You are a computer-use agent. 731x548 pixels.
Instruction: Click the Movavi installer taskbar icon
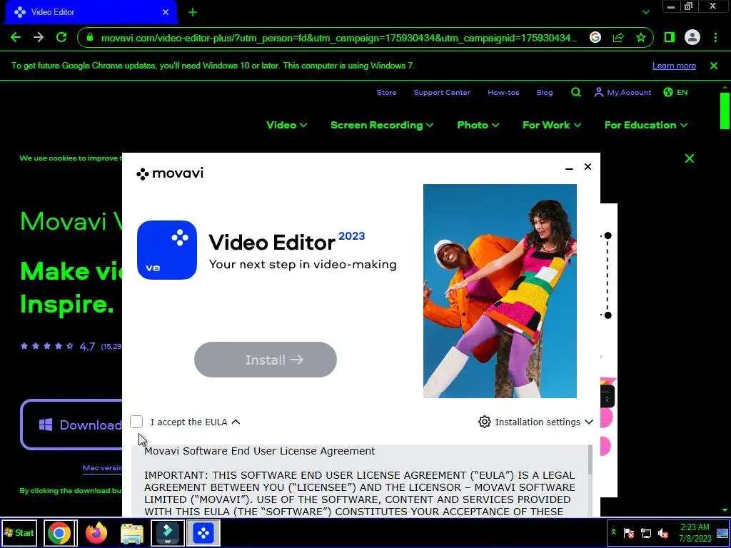(x=203, y=533)
